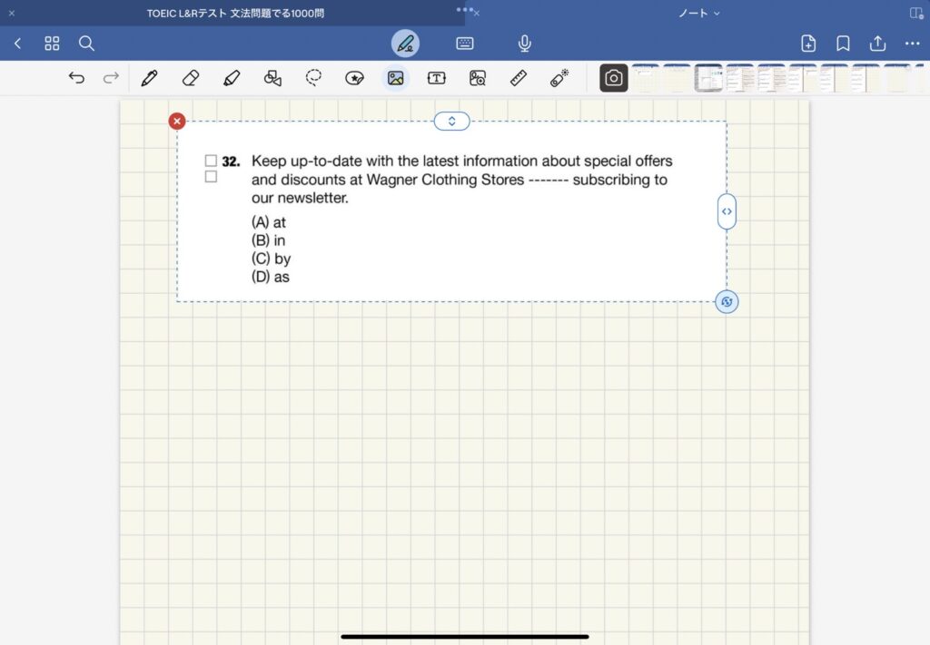The width and height of the screenshot is (930, 645).
Task: Click the words "our newsletter."
Action: pyautogui.click(x=300, y=198)
